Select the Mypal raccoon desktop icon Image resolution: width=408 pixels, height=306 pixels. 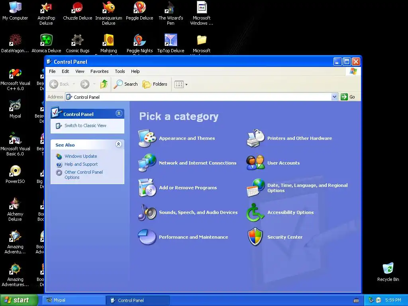(x=15, y=109)
